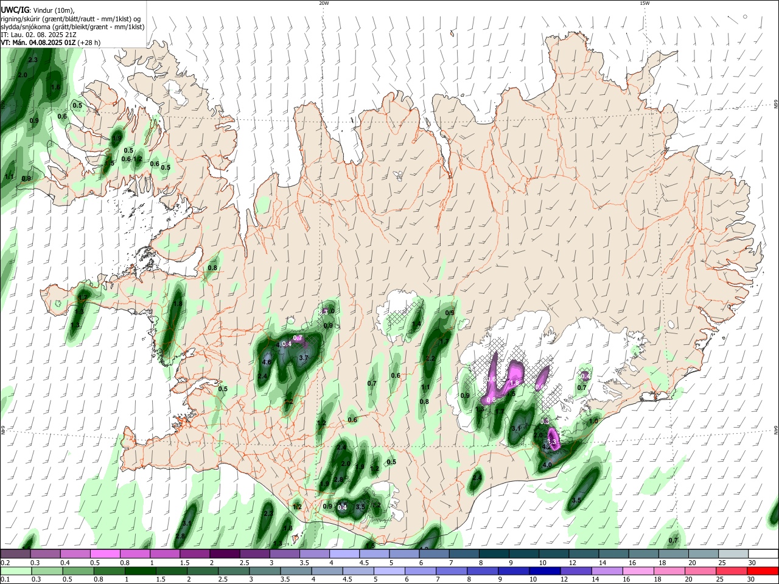Pick the darkest green rain swatch between 1 and 1.5

tap(140, 571)
